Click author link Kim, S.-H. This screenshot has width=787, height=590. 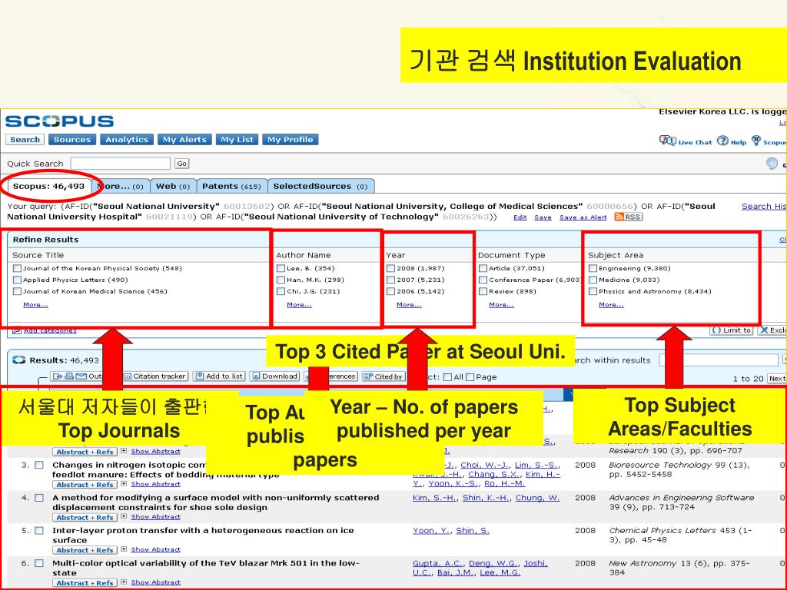(434, 498)
